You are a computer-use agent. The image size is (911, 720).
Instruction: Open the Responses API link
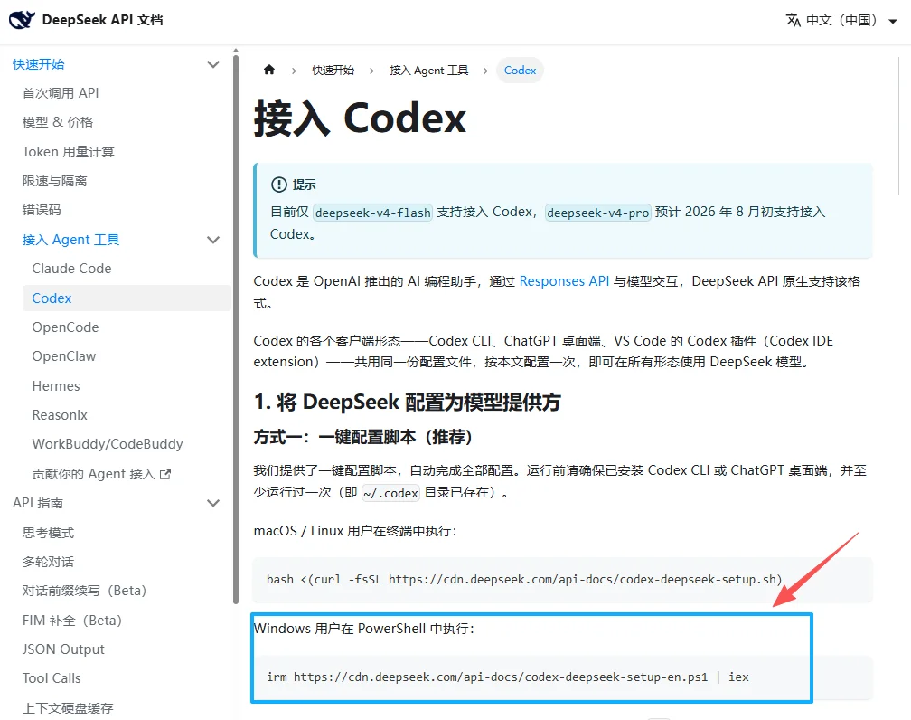(564, 281)
